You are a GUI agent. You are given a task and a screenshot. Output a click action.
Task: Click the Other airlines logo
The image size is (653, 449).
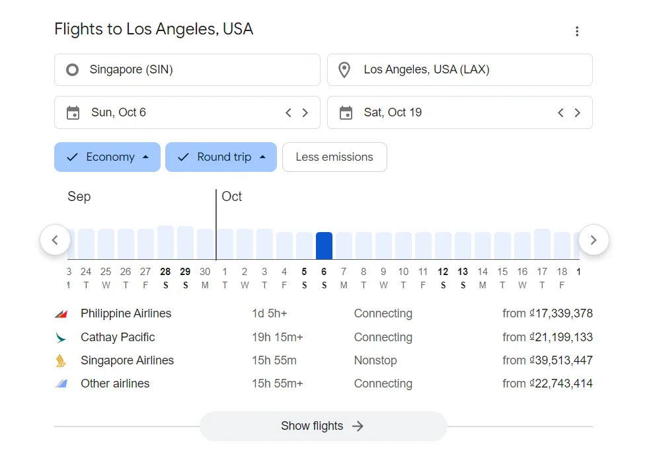point(61,384)
